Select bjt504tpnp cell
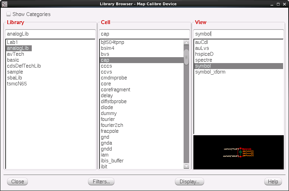The width and height of the screenshot is (289, 191). point(112,42)
